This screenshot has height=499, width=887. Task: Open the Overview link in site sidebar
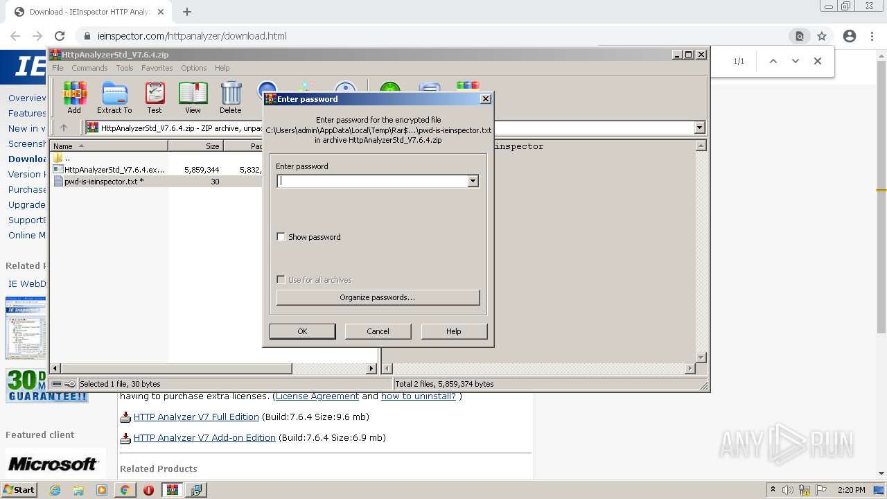pyautogui.click(x=27, y=98)
